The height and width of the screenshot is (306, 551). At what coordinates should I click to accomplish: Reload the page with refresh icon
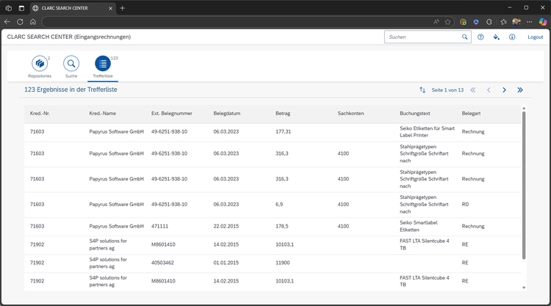point(20,22)
